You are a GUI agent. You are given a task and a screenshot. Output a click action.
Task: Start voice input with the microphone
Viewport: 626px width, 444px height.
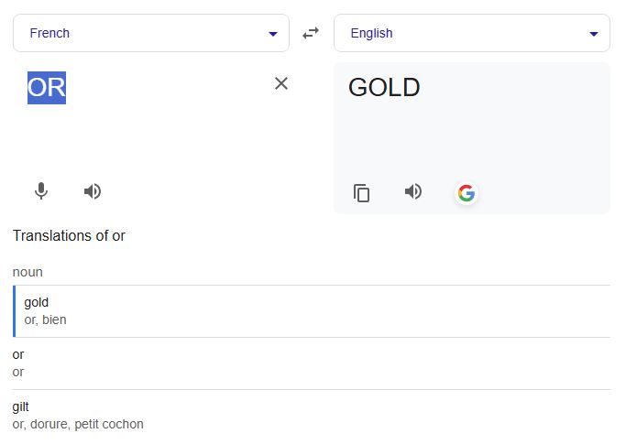[x=41, y=191]
